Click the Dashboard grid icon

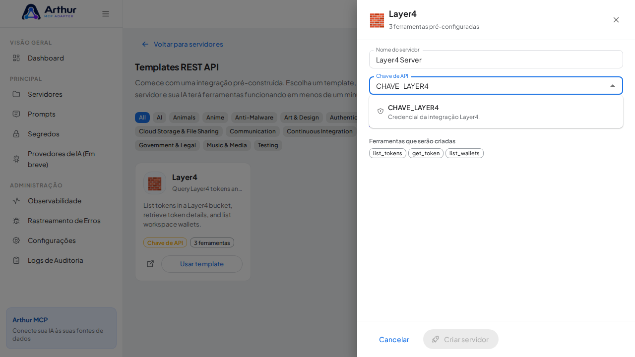pos(16,58)
